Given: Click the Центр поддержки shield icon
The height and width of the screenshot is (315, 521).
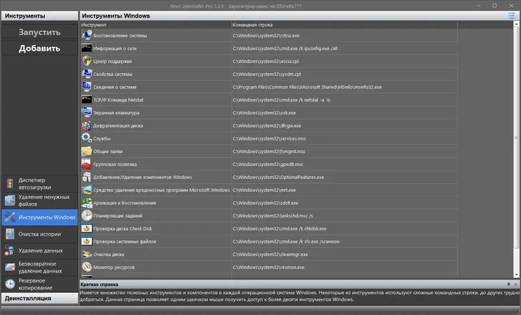Looking at the screenshot, I should (87, 61).
